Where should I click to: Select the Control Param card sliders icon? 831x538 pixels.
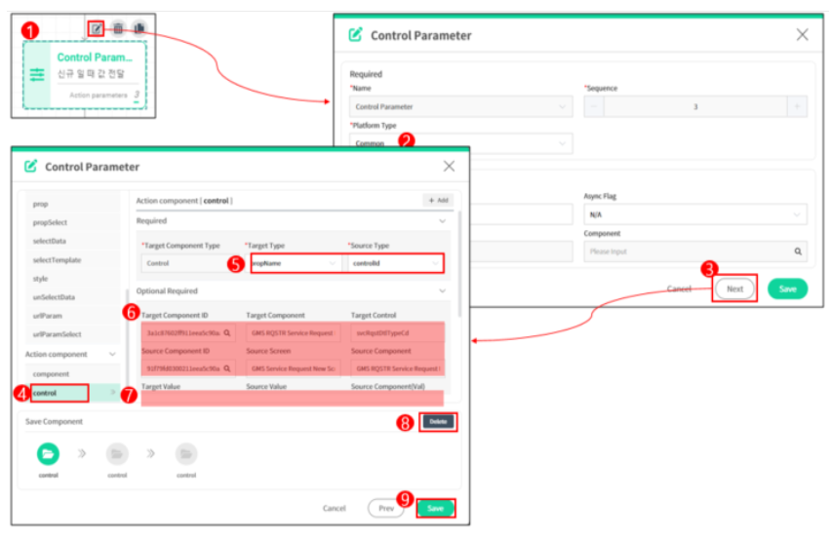click(x=37, y=75)
